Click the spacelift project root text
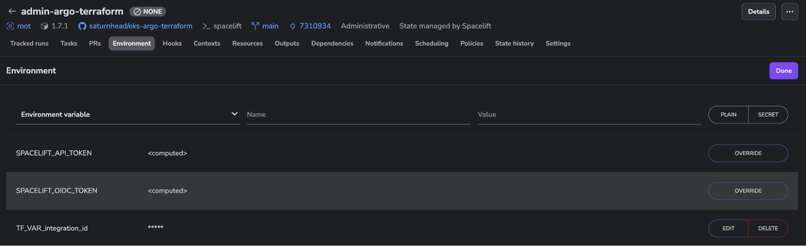 (227, 26)
